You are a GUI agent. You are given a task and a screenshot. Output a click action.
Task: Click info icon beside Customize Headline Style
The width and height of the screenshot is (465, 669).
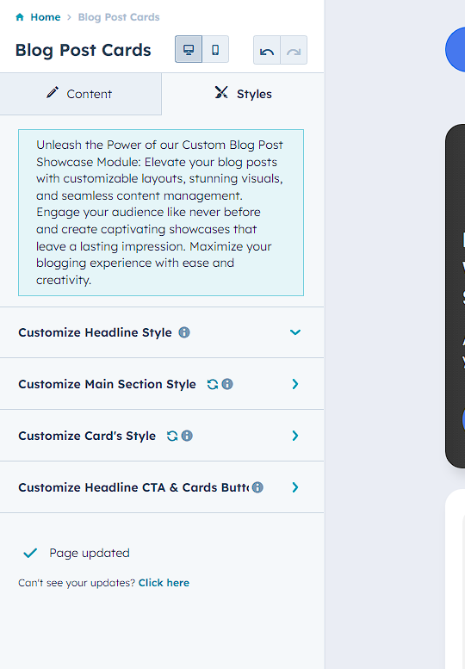[x=184, y=332]
